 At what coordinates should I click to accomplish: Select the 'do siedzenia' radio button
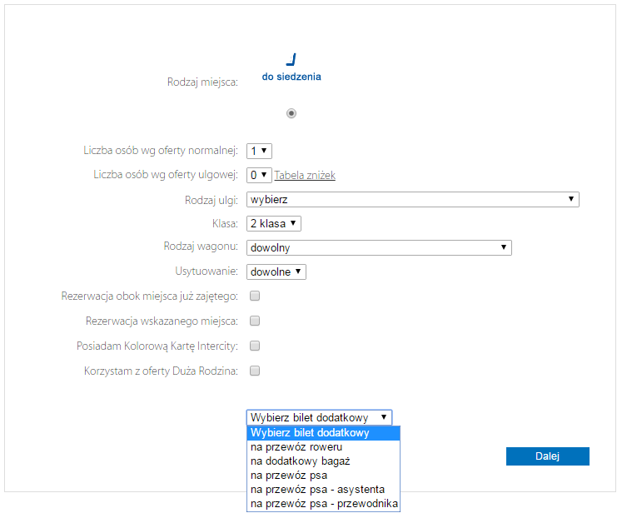[x=291, y=113]
